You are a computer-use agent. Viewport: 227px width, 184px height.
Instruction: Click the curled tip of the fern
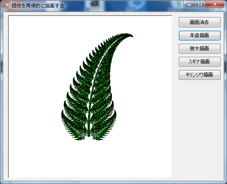129,35
